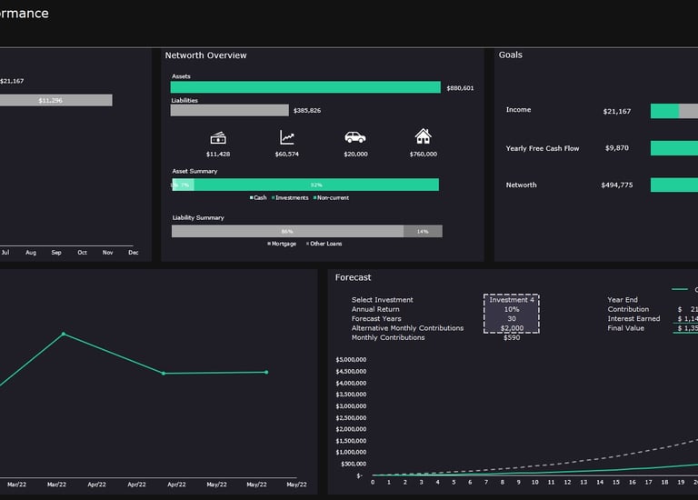This screenshot has width=698, height=500.
Task: Click the peak point on line chart
Action: pyautogui.click(x=64, y=334)
